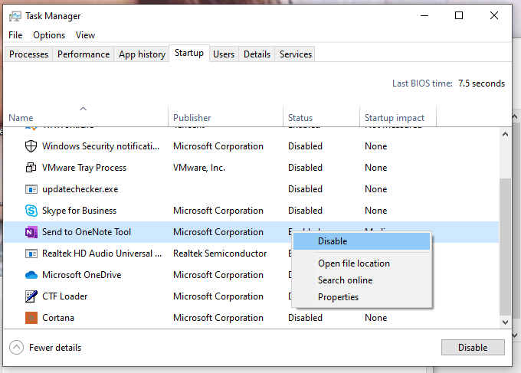Sort by the Name column header

[86, 116]
